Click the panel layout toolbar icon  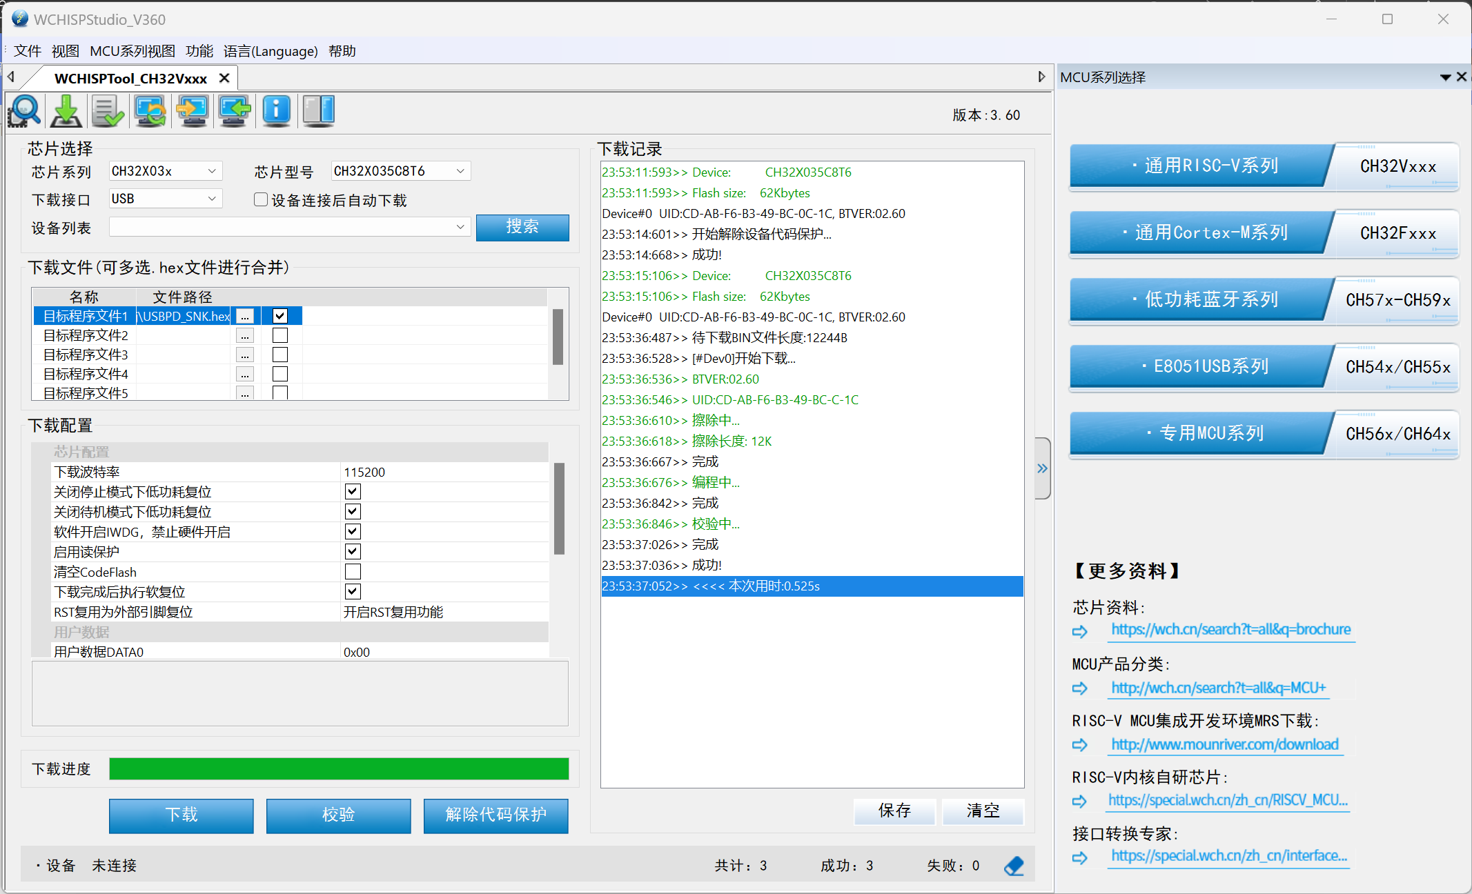(319, 111)
